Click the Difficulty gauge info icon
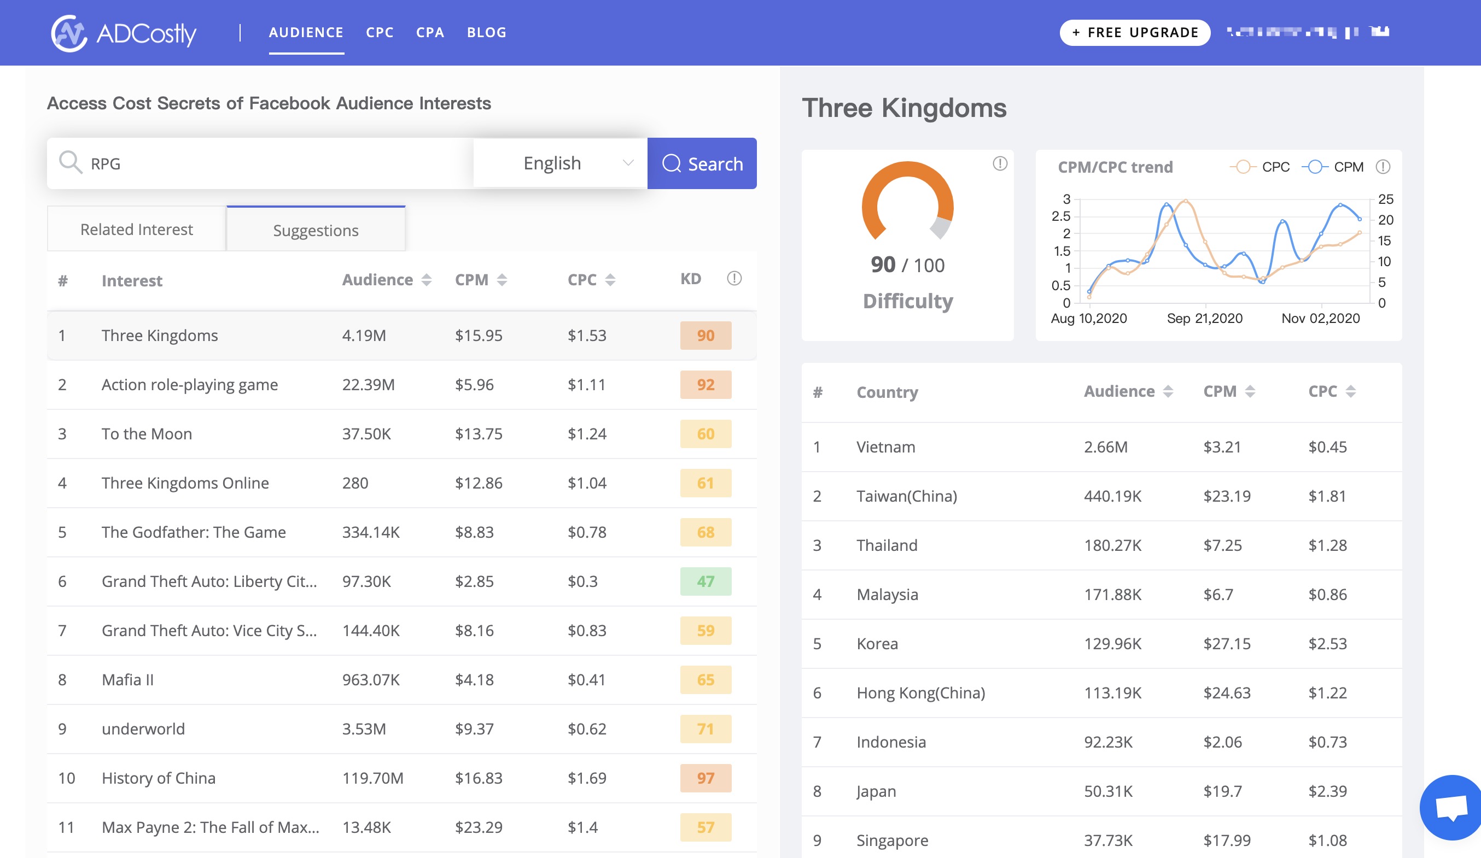 tap(1000, 164)
